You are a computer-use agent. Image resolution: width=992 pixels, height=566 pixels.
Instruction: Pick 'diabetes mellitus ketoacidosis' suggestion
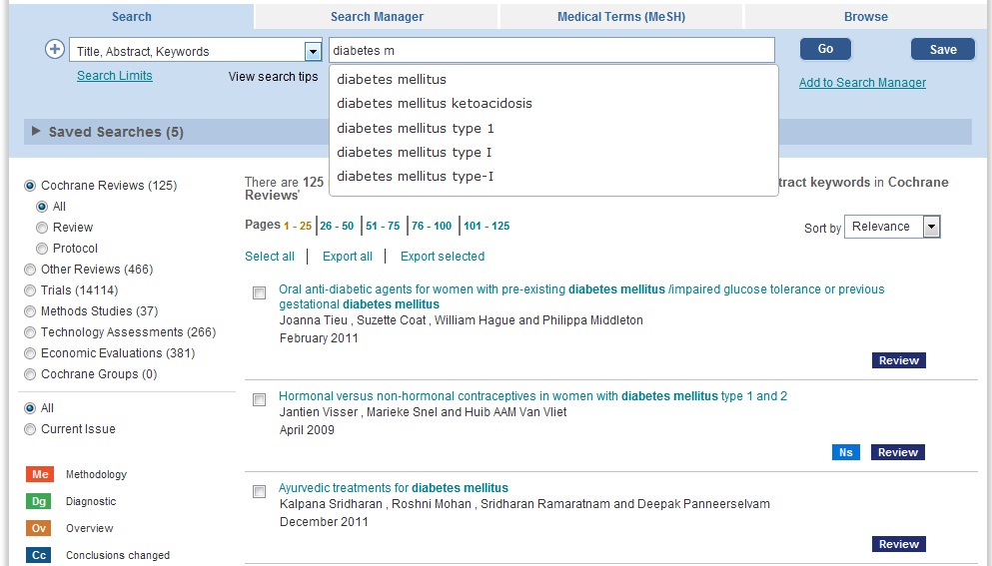435,104
